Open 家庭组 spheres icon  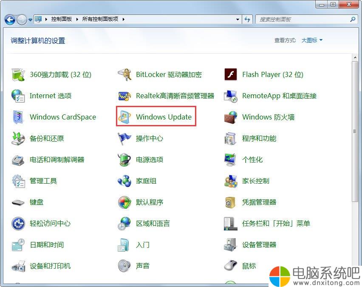point(124,181)
